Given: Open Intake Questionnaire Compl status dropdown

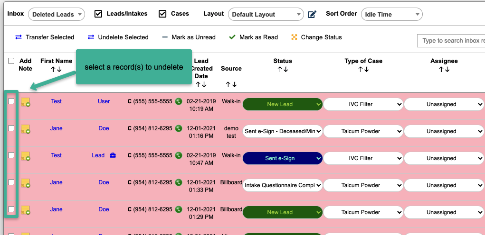Looking at the screenshot, I should (x=282, y=185).
